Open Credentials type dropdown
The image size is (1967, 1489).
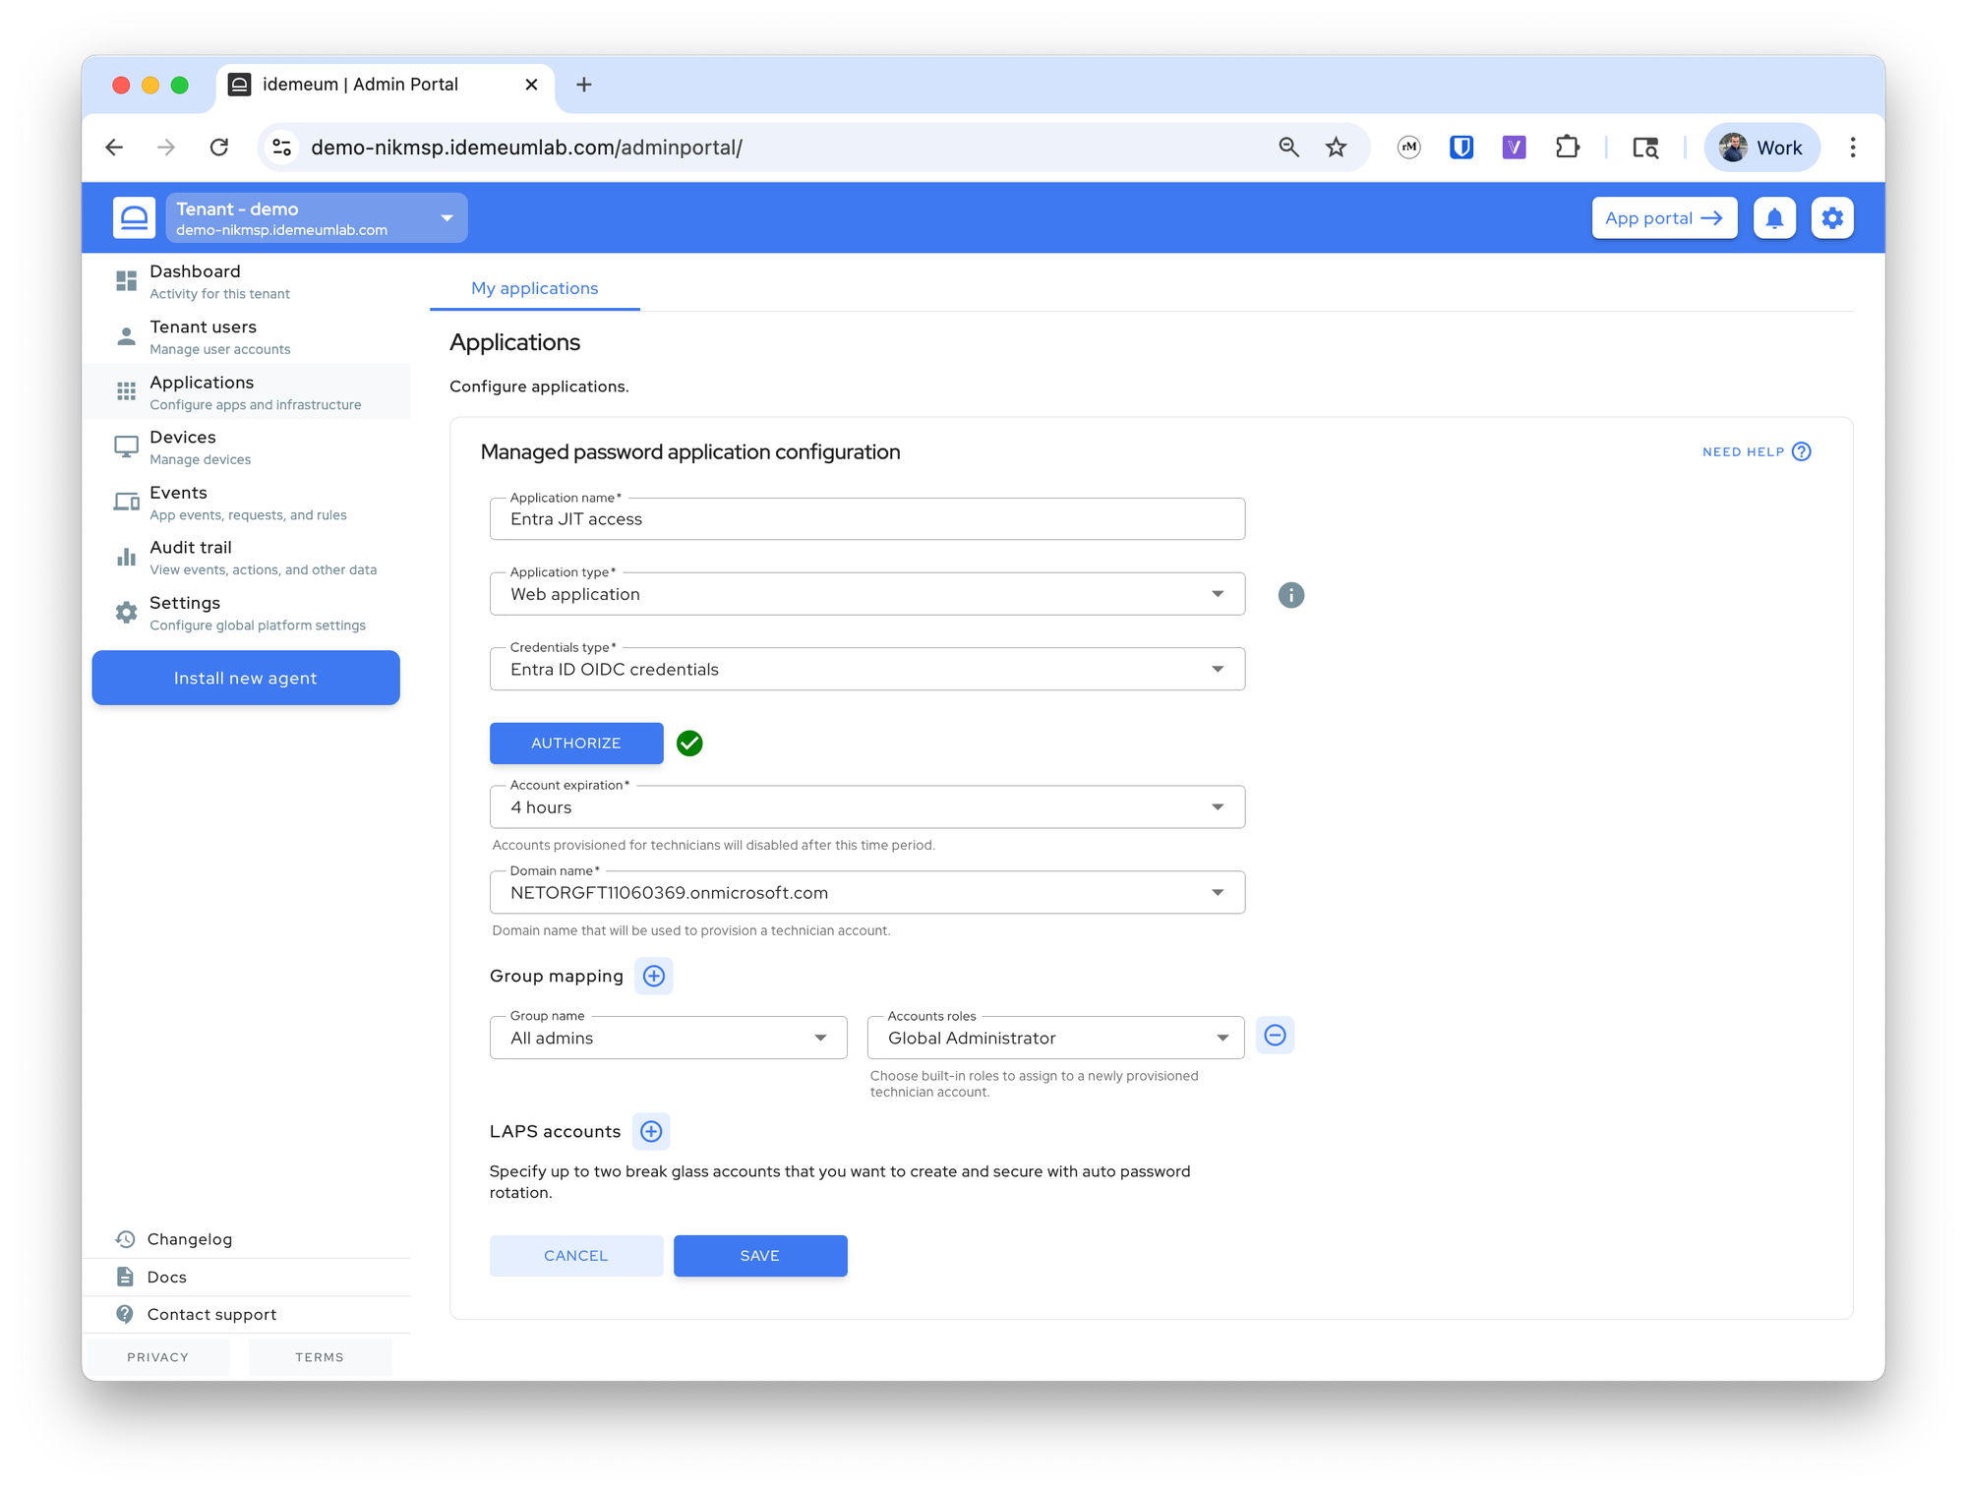pyautogui.click(x=867, y=669)
